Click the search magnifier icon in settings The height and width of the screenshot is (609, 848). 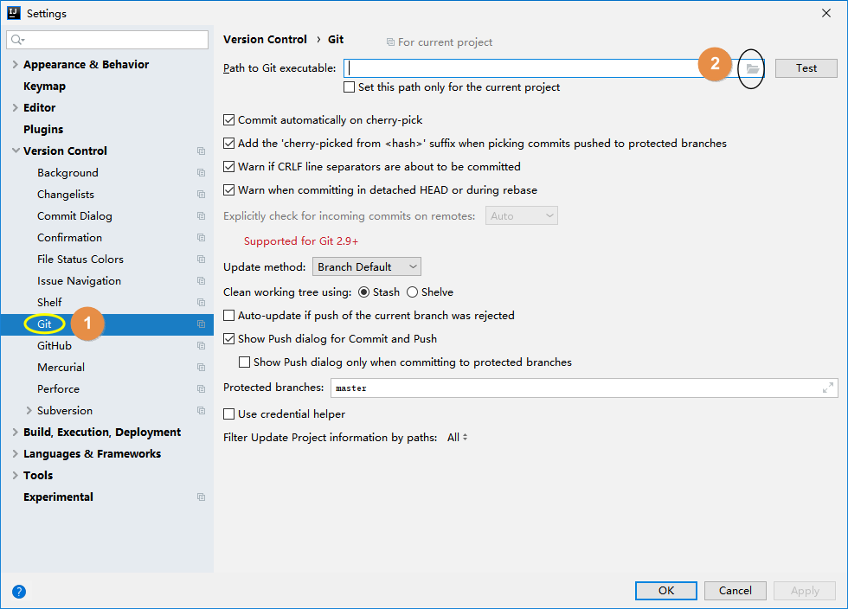click(17, 40)
